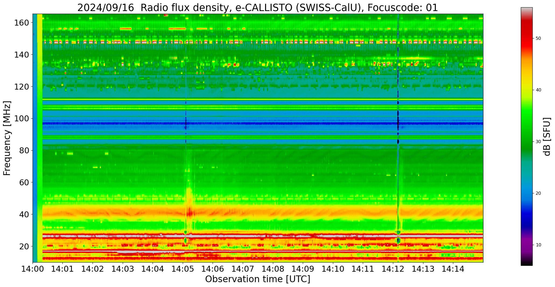Click the 14:12 time tick label
This screenshot has width=555, height=287.
[393, 268]
